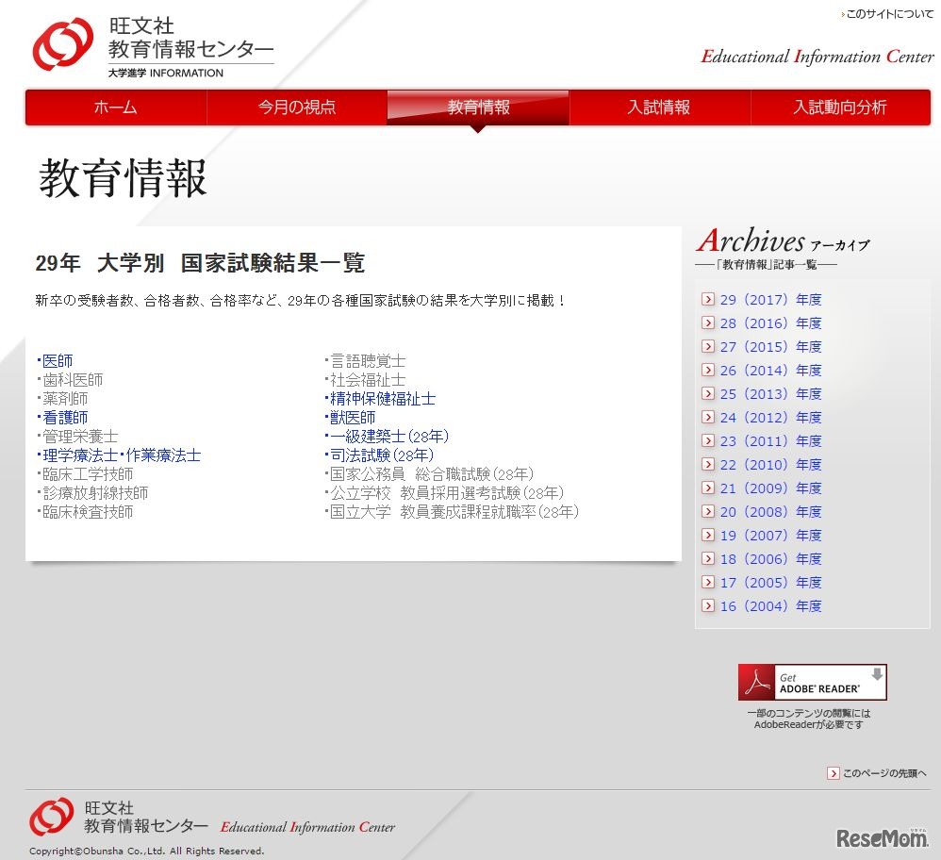Viewport: 941px width, 860px height.
Task: Click the arrow icon next to このページの先頭へ
Action: [x=833, y=772]
